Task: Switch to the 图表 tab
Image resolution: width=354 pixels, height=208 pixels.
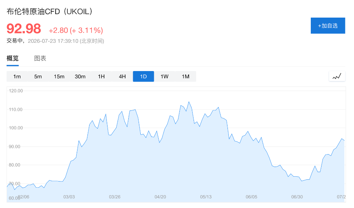Action: (40, 58)
